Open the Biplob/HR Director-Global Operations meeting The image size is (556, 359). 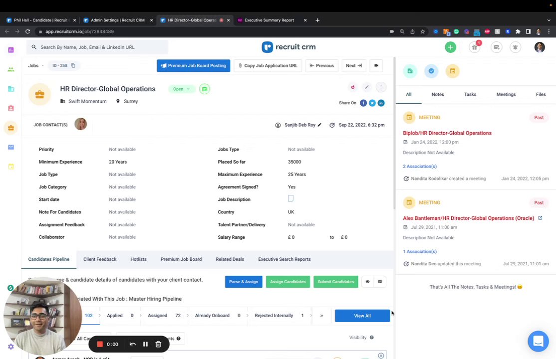pos(447,133)
